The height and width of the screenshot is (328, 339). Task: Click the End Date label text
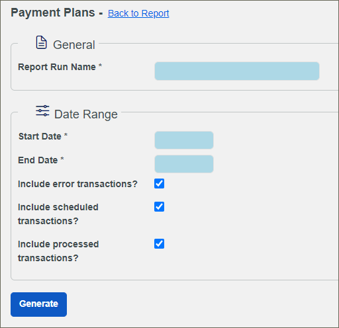click(x=38, y=160)
